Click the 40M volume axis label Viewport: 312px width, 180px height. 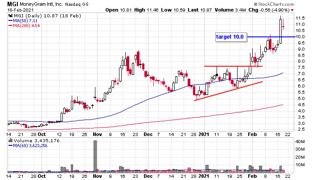pyautogui.click(x=300, y=142)
